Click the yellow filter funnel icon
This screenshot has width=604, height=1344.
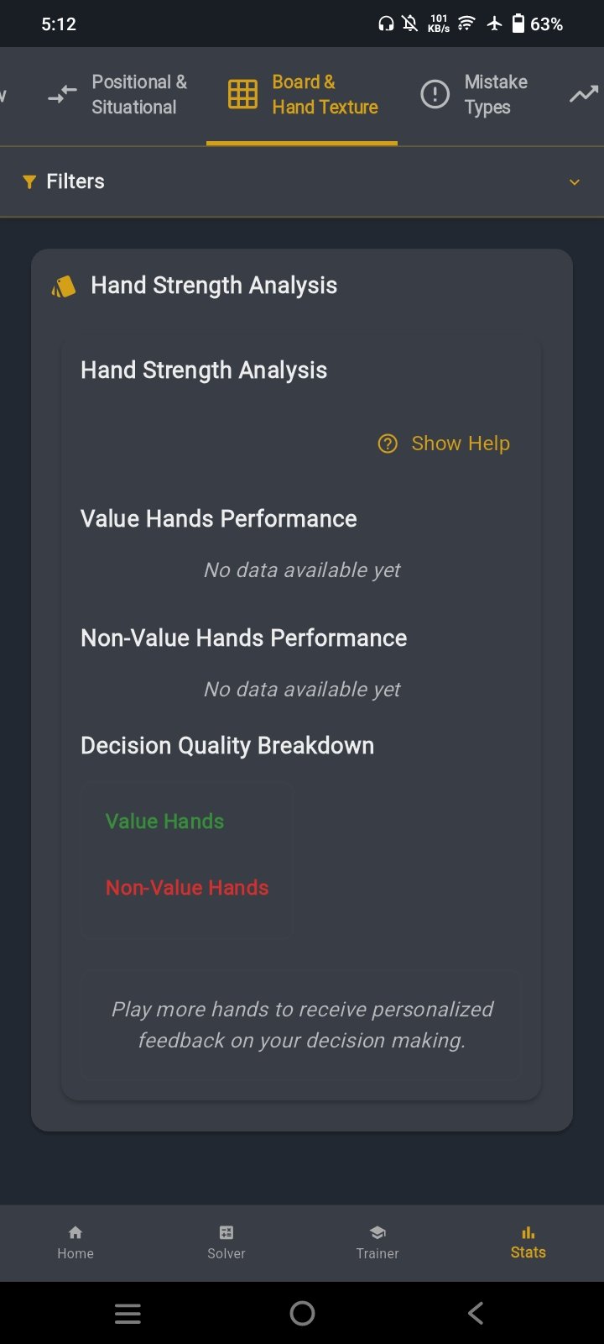point(29,182)
